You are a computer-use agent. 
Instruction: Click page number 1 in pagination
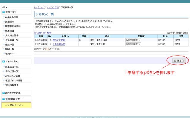47,49
